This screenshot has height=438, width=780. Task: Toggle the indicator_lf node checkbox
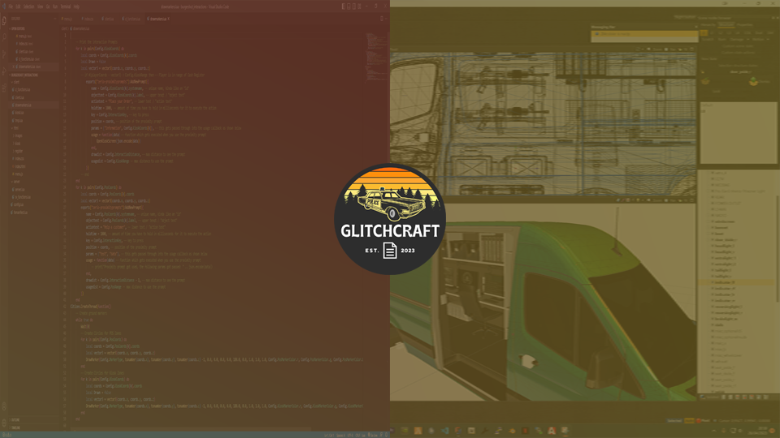click(x=713, y=283)
